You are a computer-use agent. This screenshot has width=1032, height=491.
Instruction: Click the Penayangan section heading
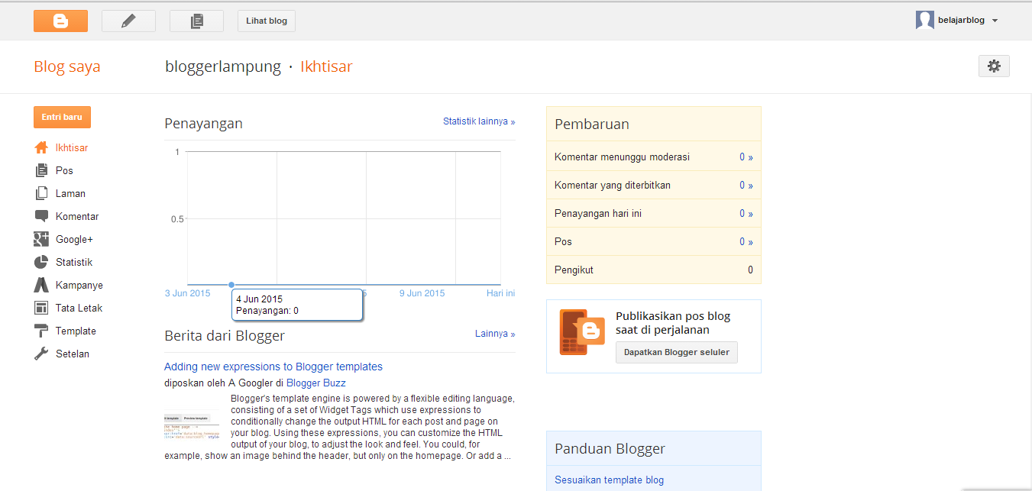point(204,123)
